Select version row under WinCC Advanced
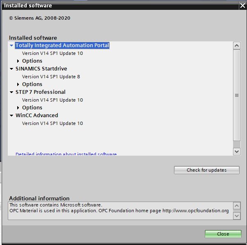247x245 pixels. 53,123
